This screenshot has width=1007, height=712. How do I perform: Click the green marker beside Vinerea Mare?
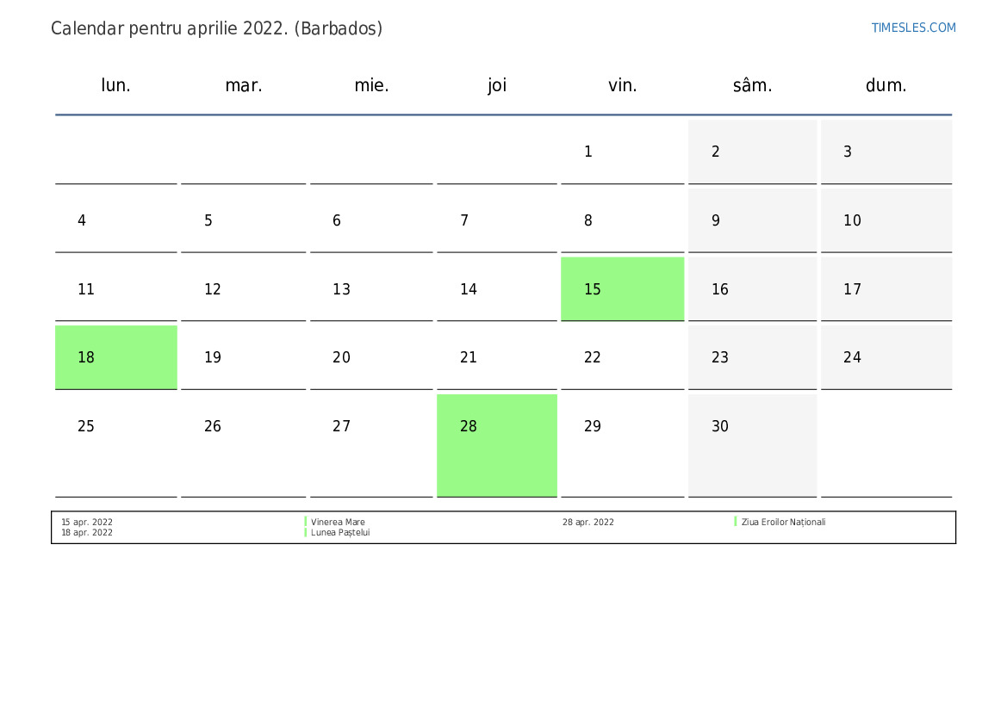[x=306, y=522]
